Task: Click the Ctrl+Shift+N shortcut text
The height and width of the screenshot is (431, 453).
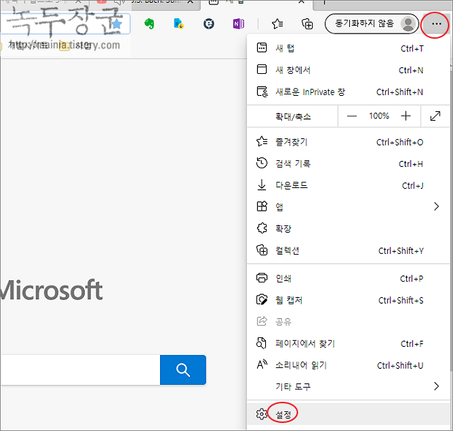Action: click(x=400, y=92)
